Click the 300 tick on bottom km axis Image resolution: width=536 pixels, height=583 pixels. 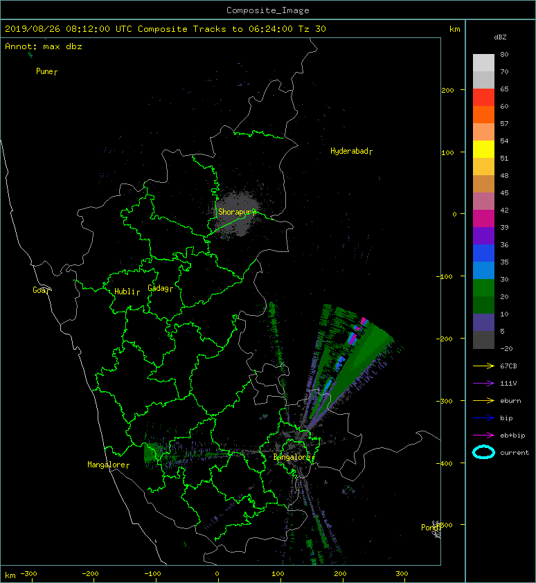[x=402, y=574]
